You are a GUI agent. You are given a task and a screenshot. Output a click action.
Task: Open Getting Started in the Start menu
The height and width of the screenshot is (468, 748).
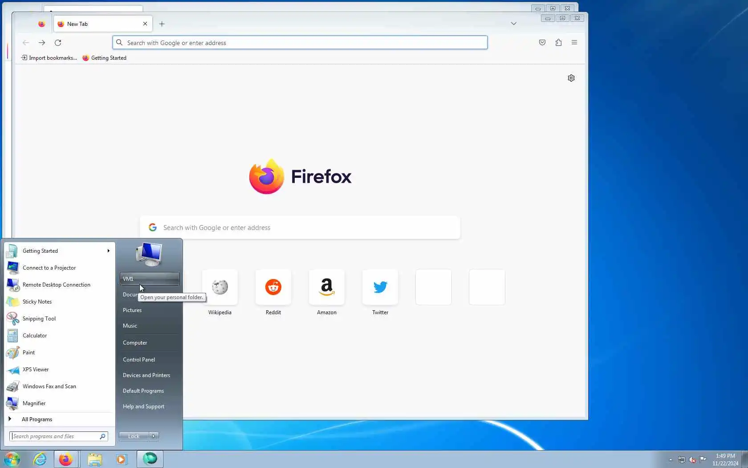click(x=60, y=251)
